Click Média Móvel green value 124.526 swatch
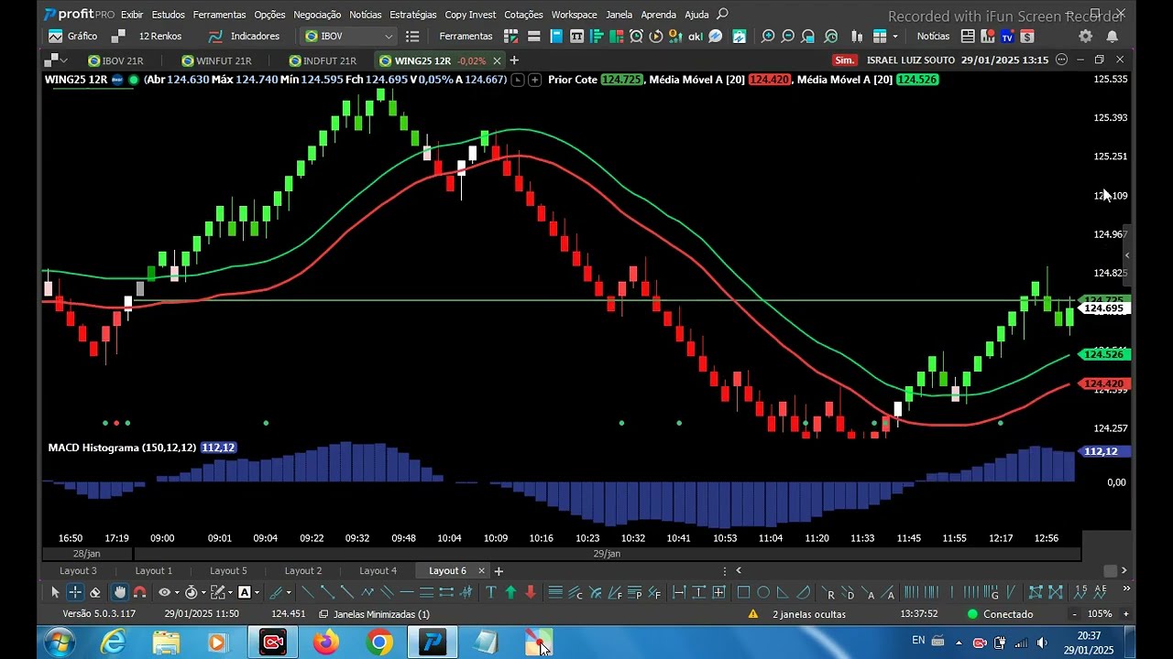This screenshot has width=1173, height=659. pos(916,80)
